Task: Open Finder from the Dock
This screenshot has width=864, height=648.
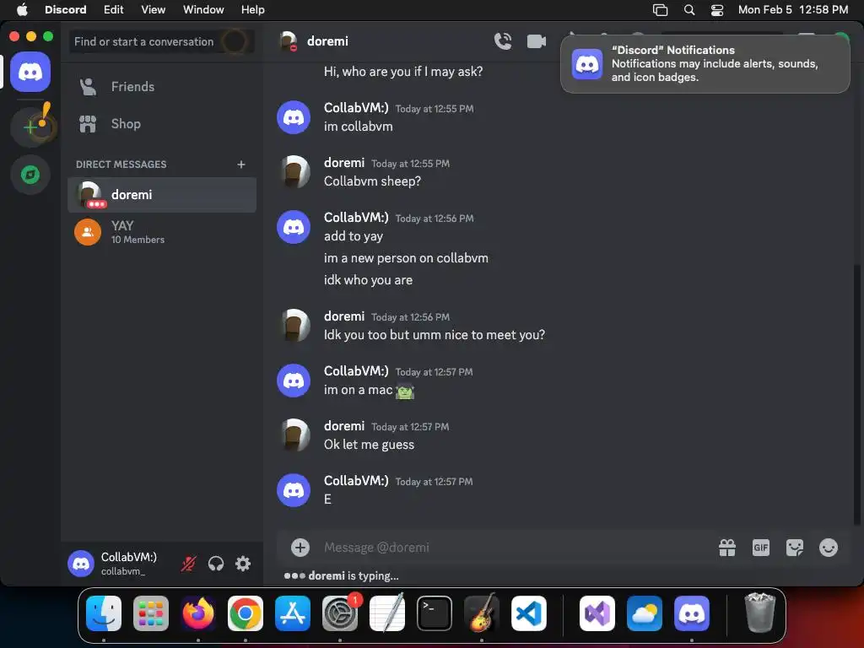Action: 104,613
